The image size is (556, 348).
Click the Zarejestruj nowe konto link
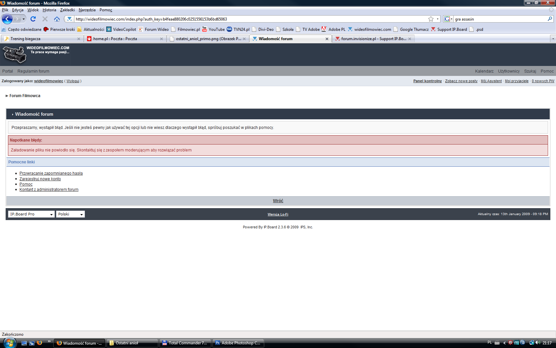[40, 179]
